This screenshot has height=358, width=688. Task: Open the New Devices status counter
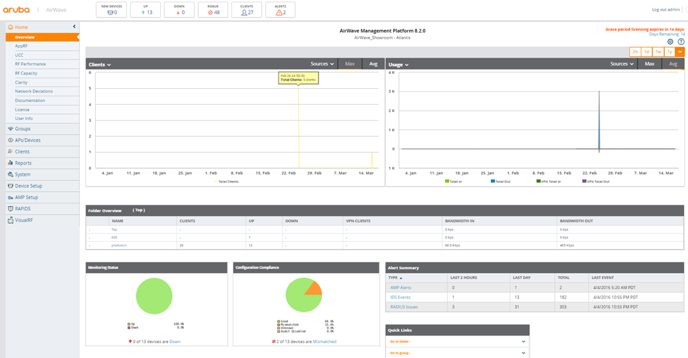[111, 9]
